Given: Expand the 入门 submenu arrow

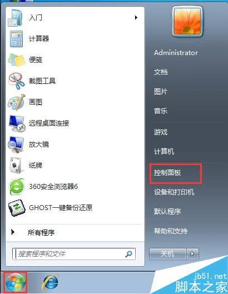Looking at the screenshot, I should point(136,18).
